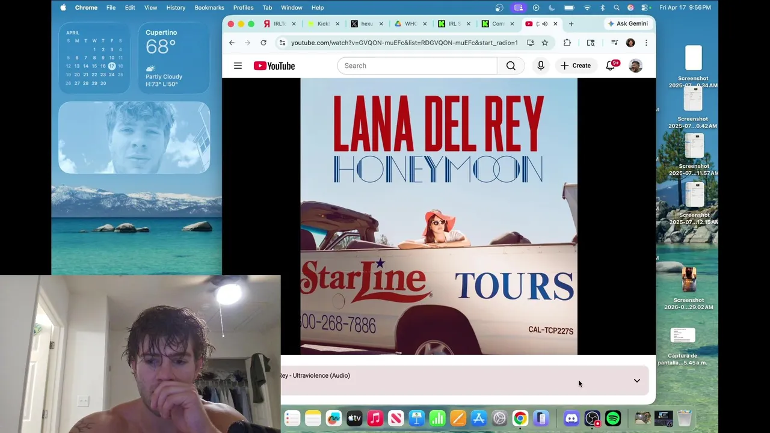This screenshot has height=433, width=770.
Task: Start voice search with the microphone icon
Action: (541, 66)
